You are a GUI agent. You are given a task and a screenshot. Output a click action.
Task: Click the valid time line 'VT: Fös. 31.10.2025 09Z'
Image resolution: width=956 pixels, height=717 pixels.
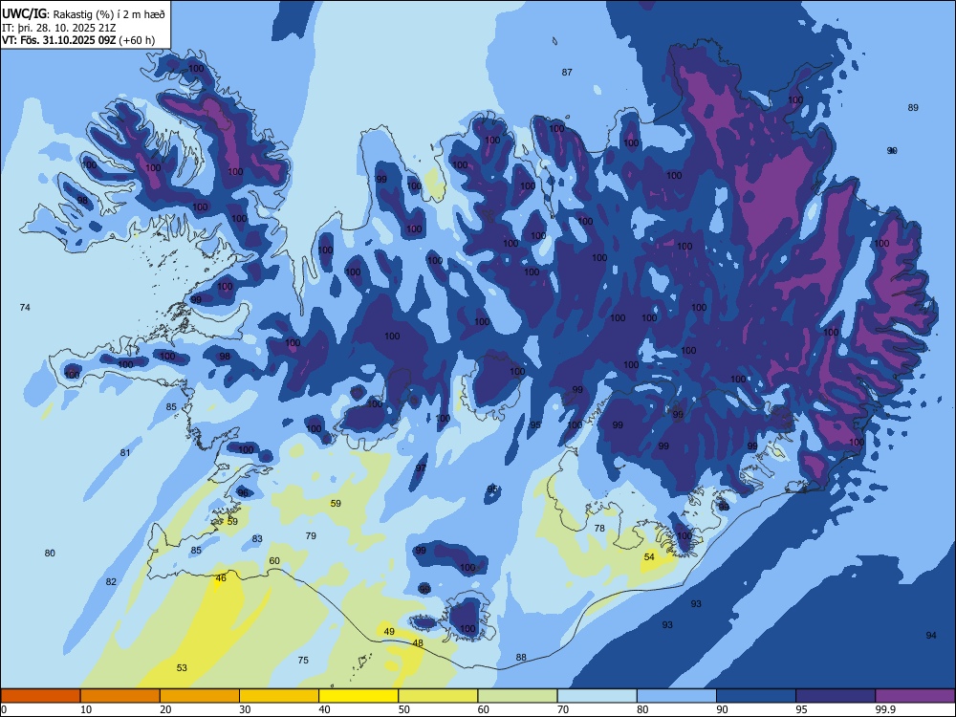[x=61, y=40]
